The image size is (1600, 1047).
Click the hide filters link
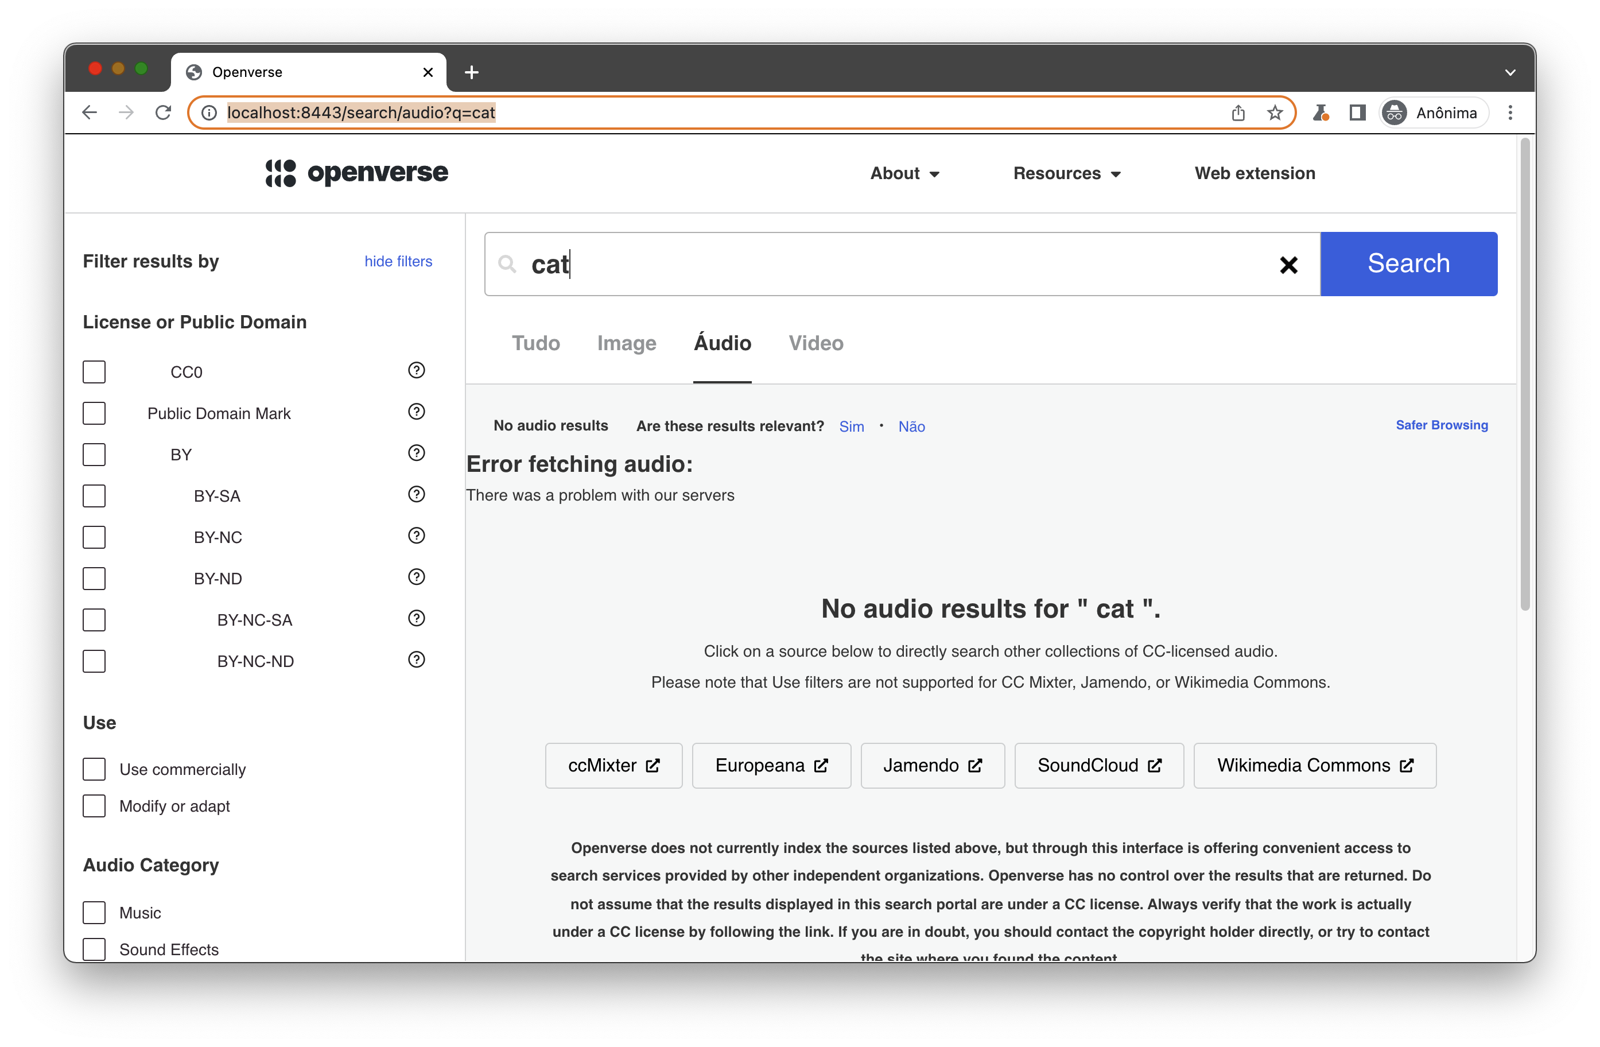pyautogui.click(x=398, y=261)
